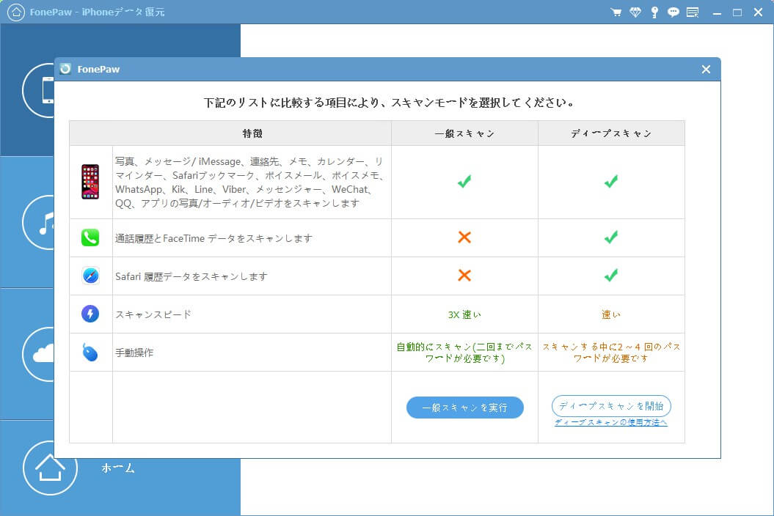This screenshot has height=516, width=774.
Task: Click 一般スキャン checkmark in photos row
Action: [x=464, y=182]
